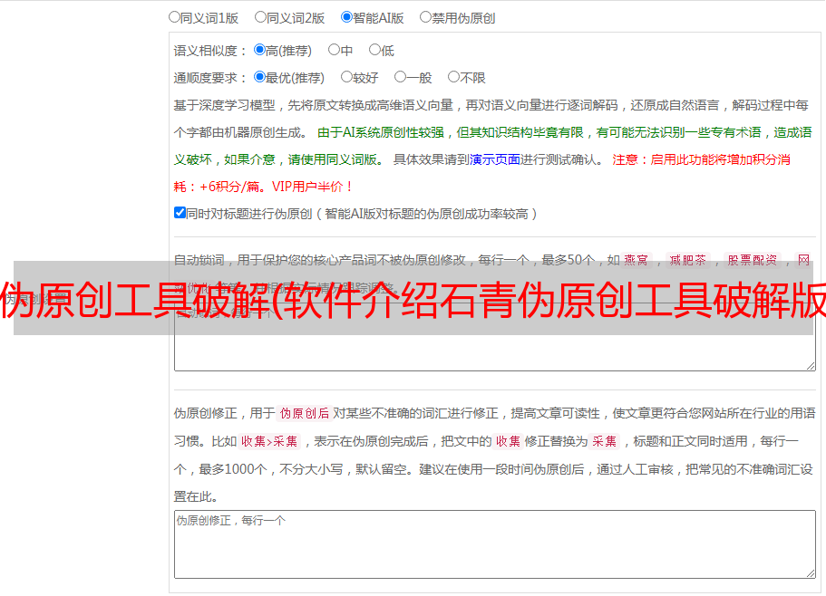
Task: Click the 通顺度要求 label
Action: [210, 78]
